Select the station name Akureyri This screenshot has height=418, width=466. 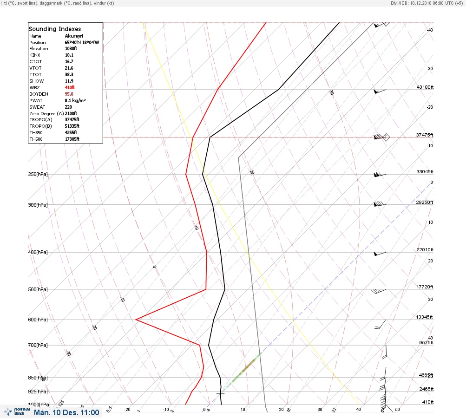click(x=74, y=36)
